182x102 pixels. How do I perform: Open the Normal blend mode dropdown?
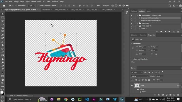140,76
